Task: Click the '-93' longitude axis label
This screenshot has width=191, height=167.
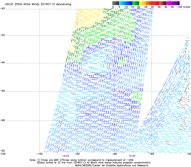Action: (x=152, y=154)
